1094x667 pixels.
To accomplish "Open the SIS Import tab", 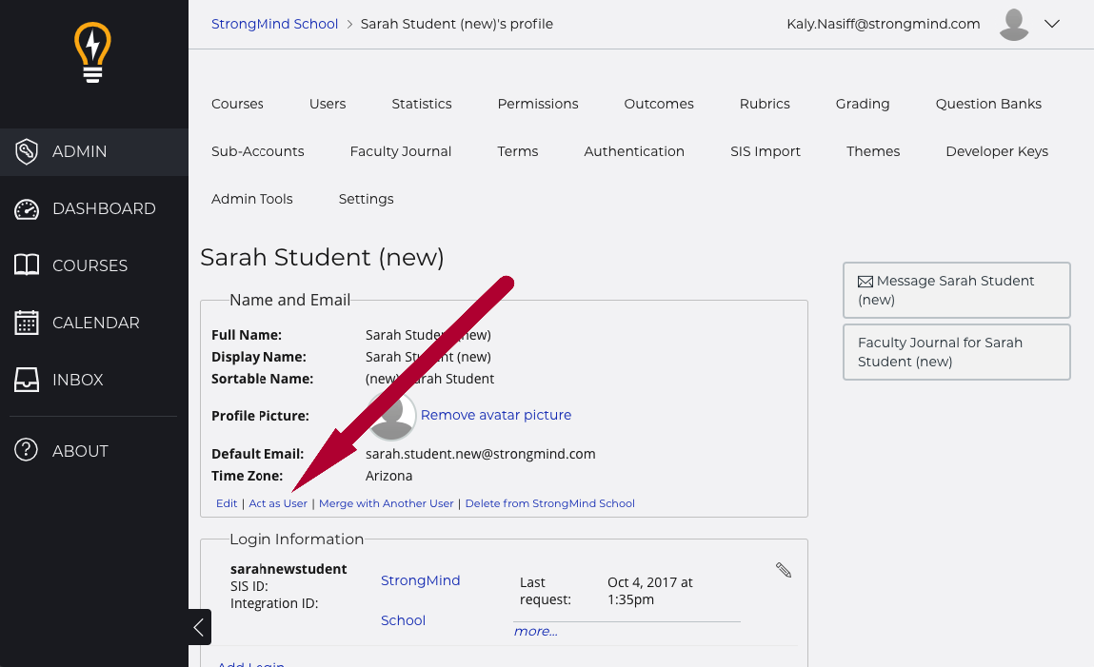I will tap(765, 151).
